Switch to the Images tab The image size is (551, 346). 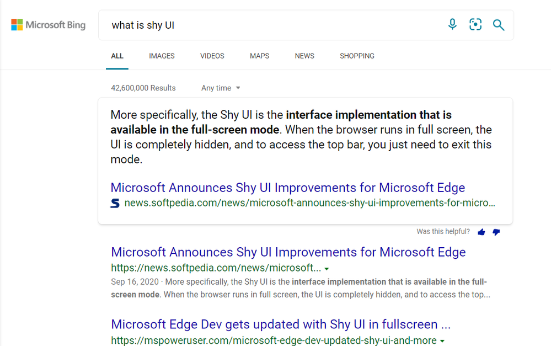(162, 56)
